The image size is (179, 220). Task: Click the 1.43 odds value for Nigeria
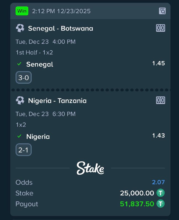158,135
